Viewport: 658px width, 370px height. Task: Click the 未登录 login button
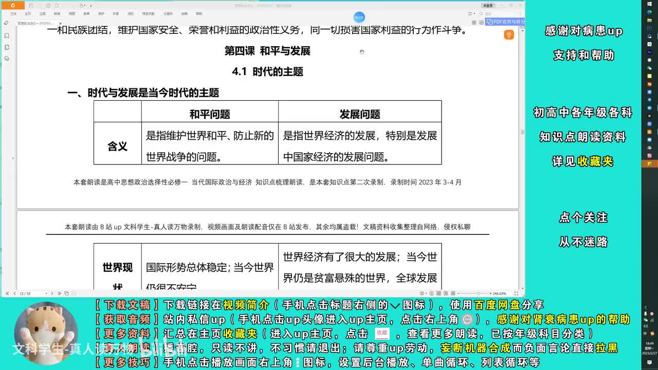click(x=488, y=5)
